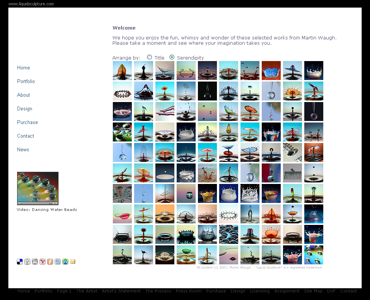Open Licensing footer link
The image size is (370, 300).
[259, 291]
